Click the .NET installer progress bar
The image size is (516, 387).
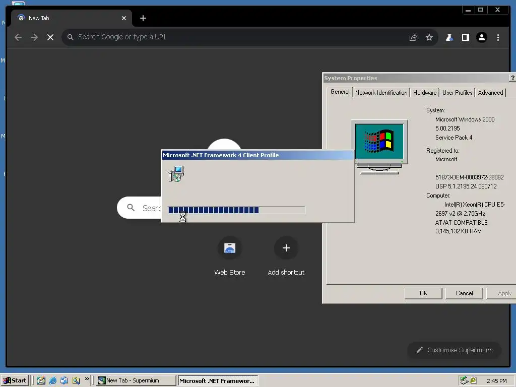(236, 210)
